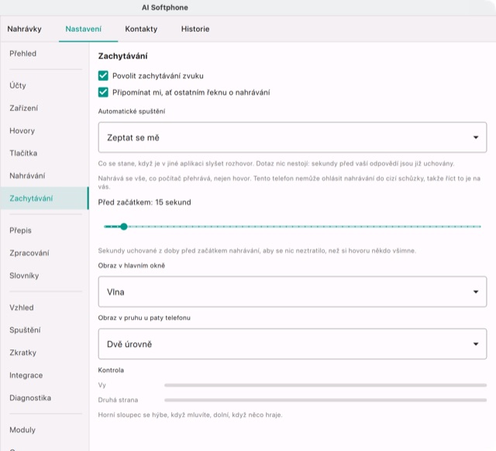Open Obraz v pruhu u paty telefonu dropdown
Viewport: 496px width, 451px height.
(x=292, y=344)
